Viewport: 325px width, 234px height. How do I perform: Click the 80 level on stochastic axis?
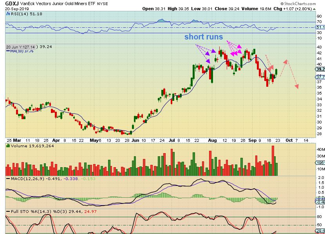pyautogui.click(x=320, y=217)
